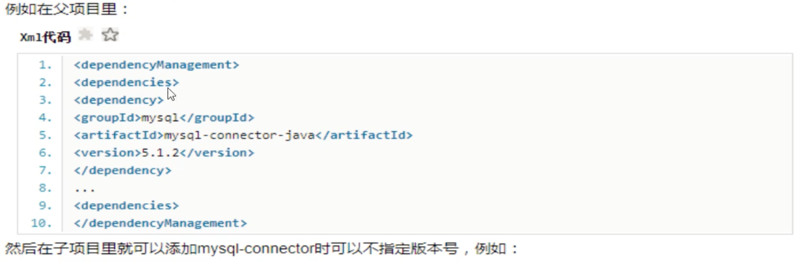Click the groupId mysql code line
The height and width of the screenshot is (264, 808).
coord(164,118)
